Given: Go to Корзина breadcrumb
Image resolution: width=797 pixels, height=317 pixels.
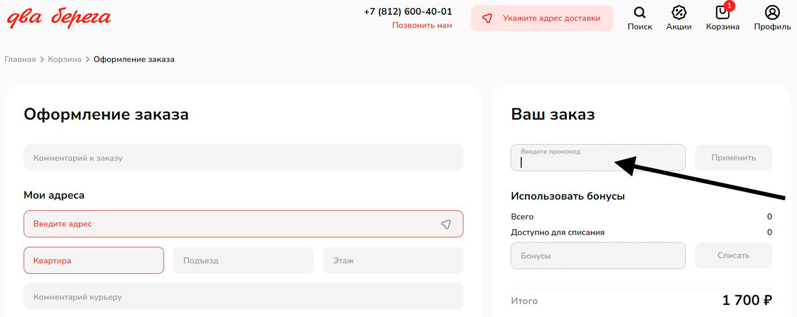Looking at the screenshot, I should (64, 59).
